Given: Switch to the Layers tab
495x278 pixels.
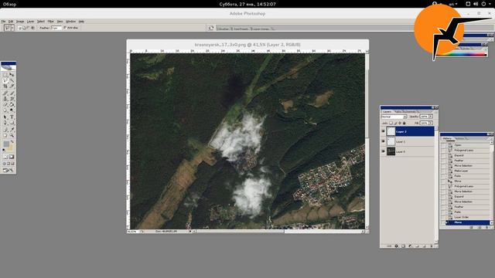Looking at the screenshot, I should tap(387, 111).
